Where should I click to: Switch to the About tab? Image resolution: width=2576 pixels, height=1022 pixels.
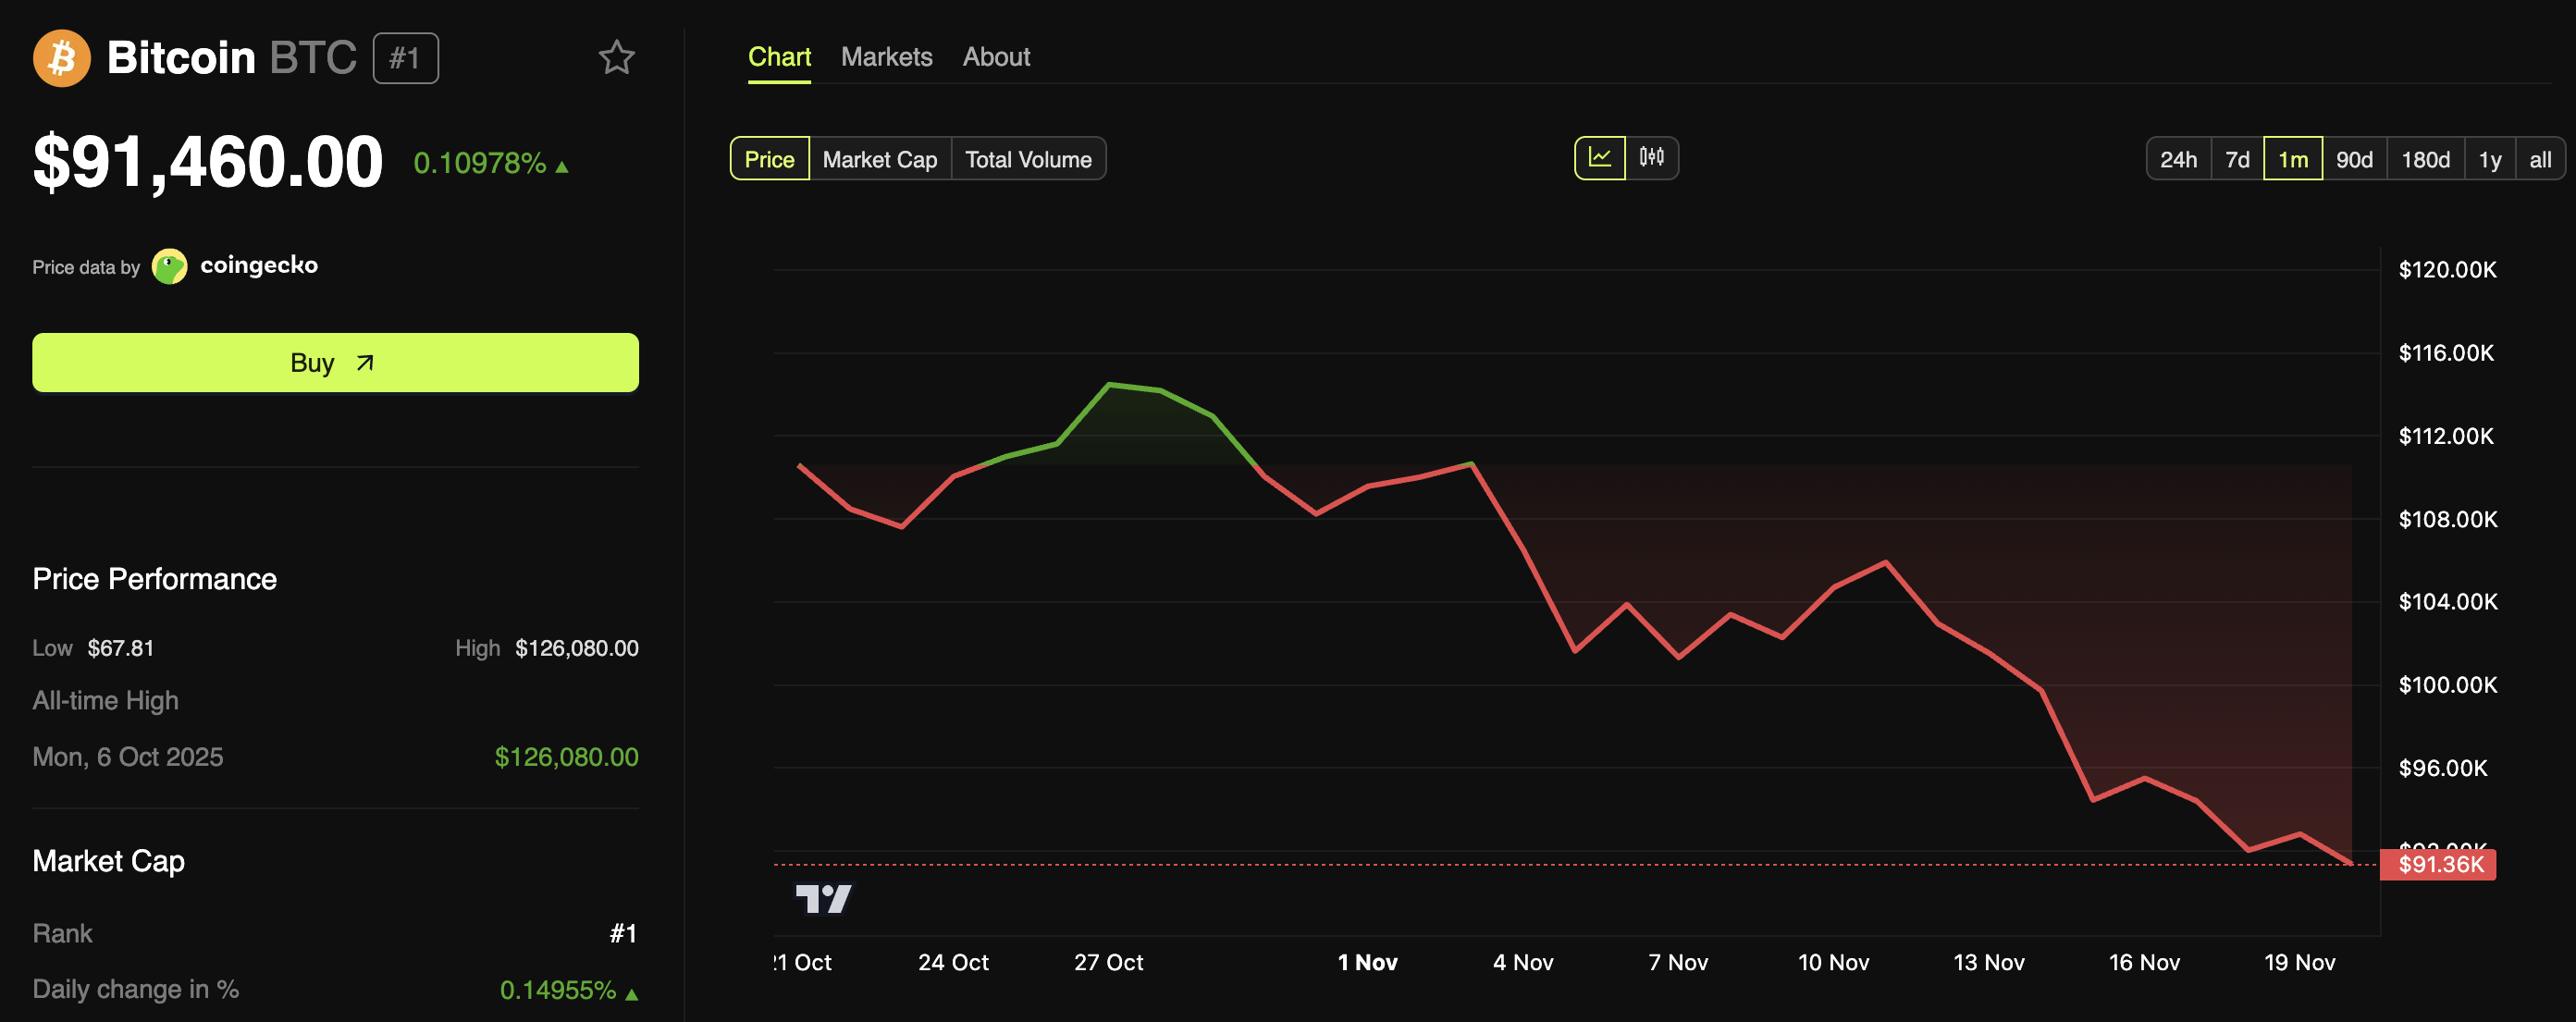[x=996, y=57]
